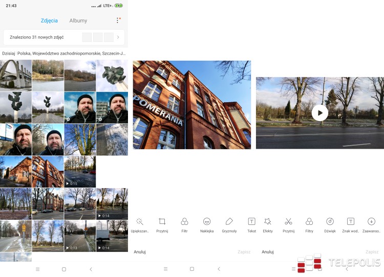Image resolution: width=384 pixels, height=277 pixels.
Task: Switch to the Albumy tab
Action: pos(78,21)
